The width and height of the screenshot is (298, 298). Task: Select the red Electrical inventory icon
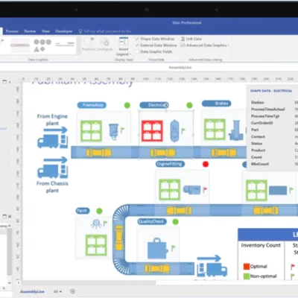pyautogui.click(x=152, y=131)
